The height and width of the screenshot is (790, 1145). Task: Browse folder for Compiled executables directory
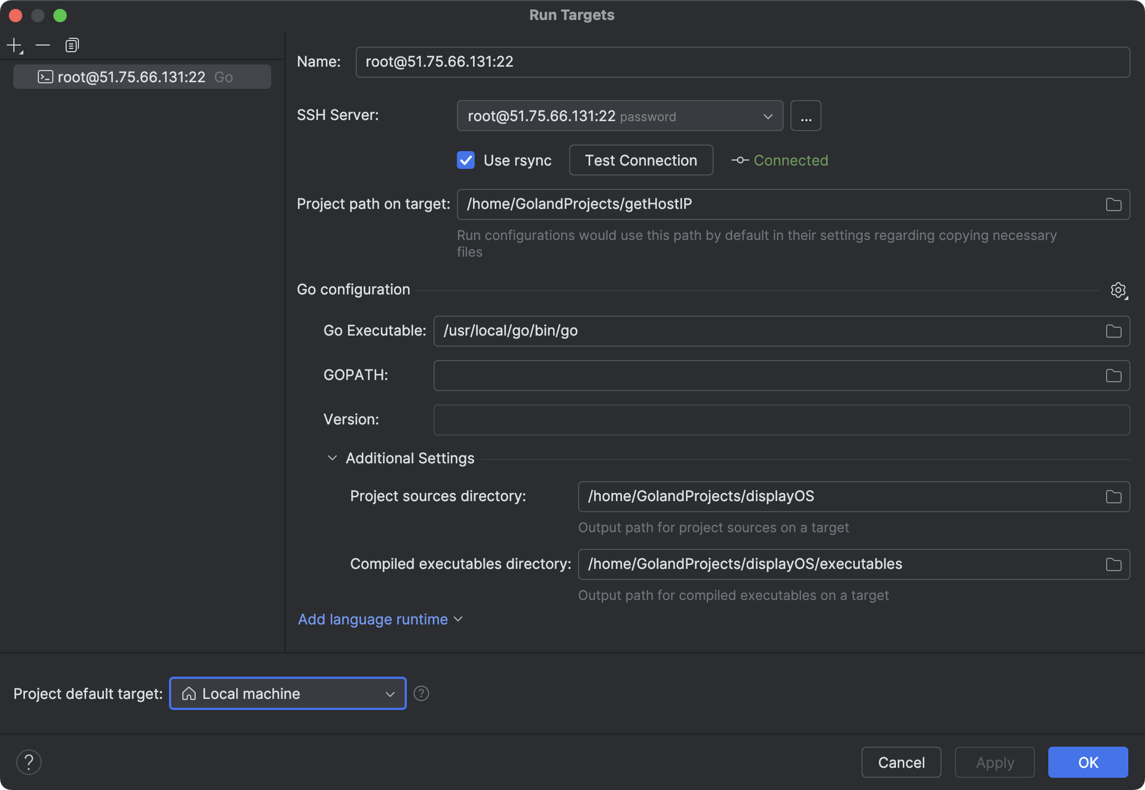(1113, 564)
